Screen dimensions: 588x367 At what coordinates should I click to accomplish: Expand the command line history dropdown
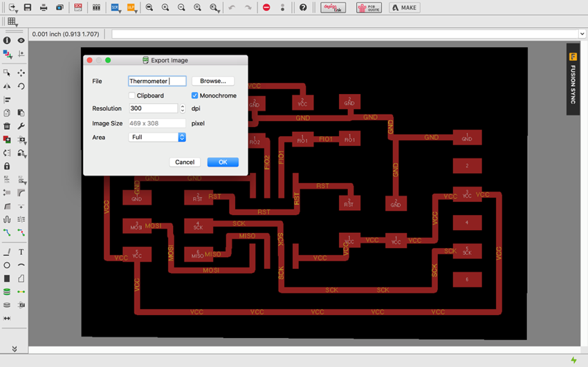582,34
